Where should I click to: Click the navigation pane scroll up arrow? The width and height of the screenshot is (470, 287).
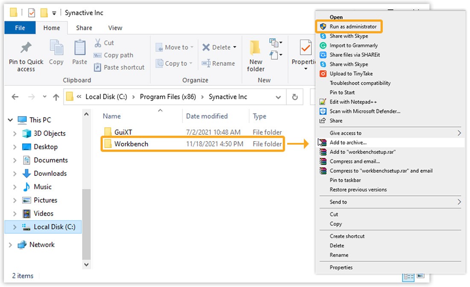[x=86, y=114]
